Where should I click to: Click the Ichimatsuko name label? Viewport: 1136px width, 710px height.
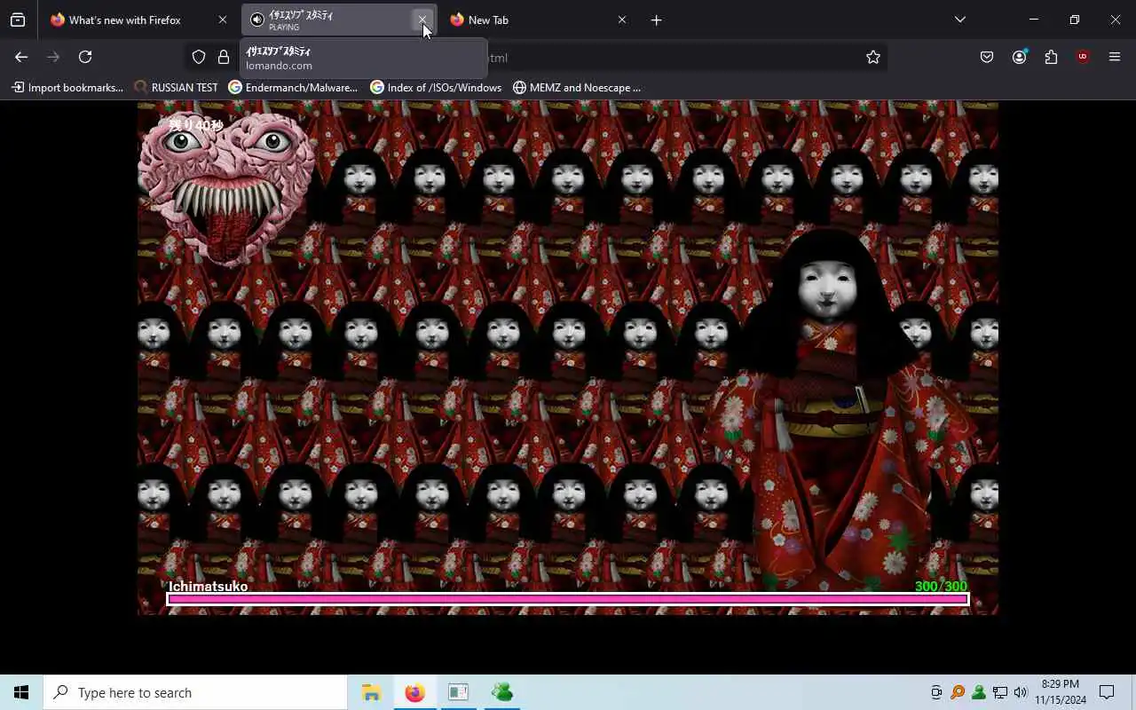pyautogui.click(x=209, y=586)
